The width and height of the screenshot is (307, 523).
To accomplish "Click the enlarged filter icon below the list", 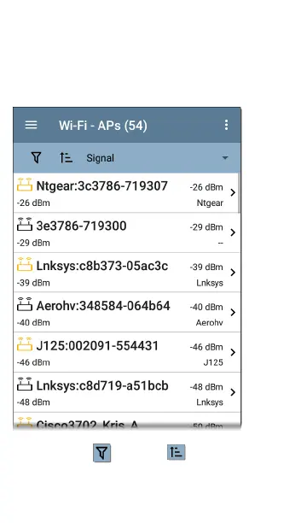I will (101, 453).
